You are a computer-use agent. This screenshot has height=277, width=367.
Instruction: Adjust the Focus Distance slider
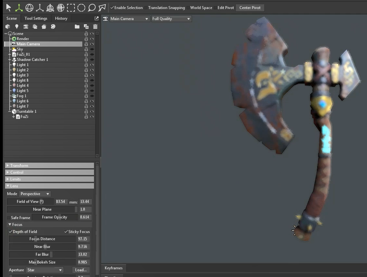(x=42, y=239)
